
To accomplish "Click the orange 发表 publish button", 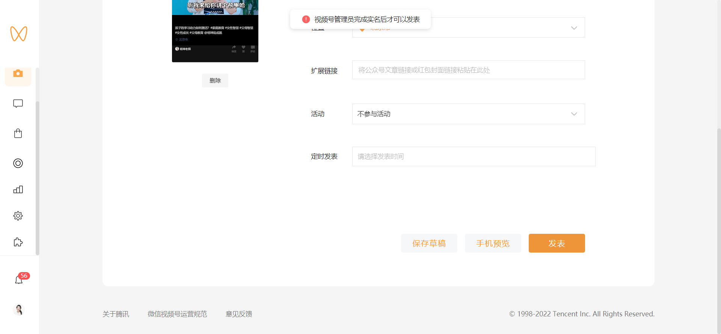I will click(x=557, y=243).
